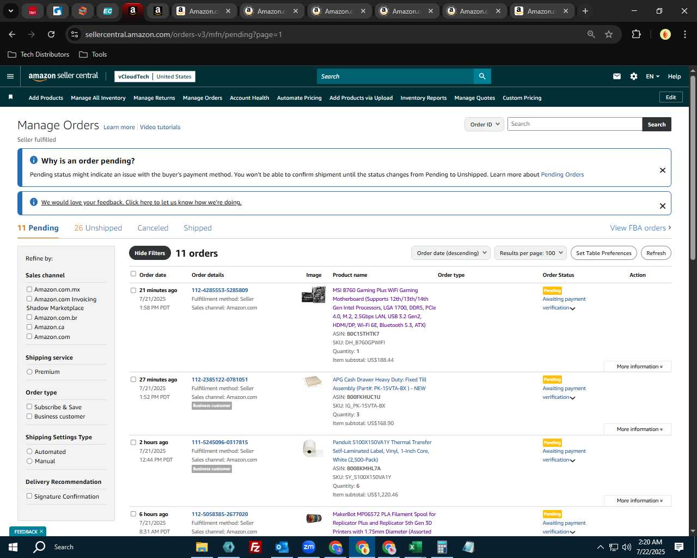This screenshot has width=697, height=558.
Task: Open the browser tab search dropdown arrow
Action: (x=11, y=11)
